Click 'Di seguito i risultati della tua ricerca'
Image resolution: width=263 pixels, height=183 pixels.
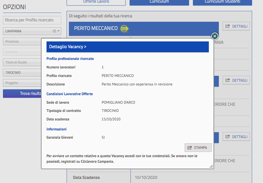point(100,16)
